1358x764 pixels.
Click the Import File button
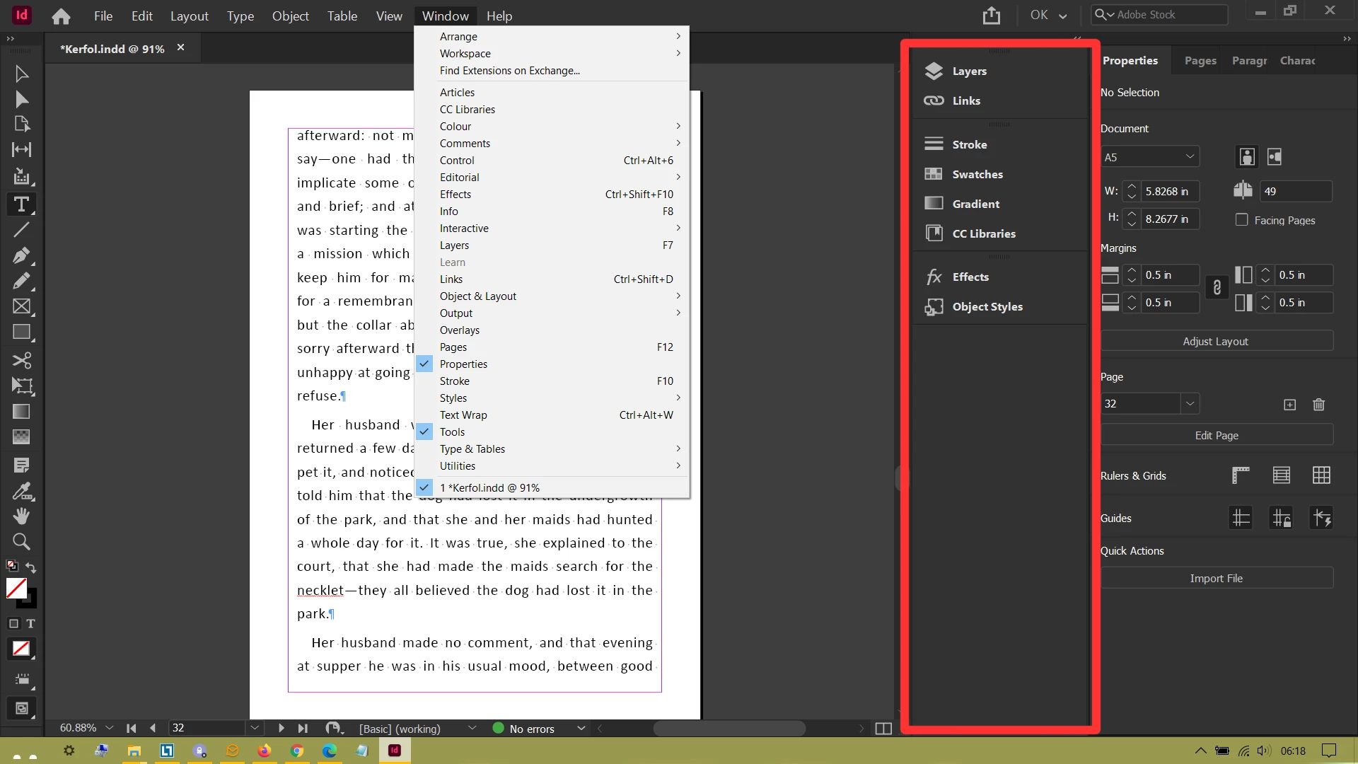(x=1216, y=578)
